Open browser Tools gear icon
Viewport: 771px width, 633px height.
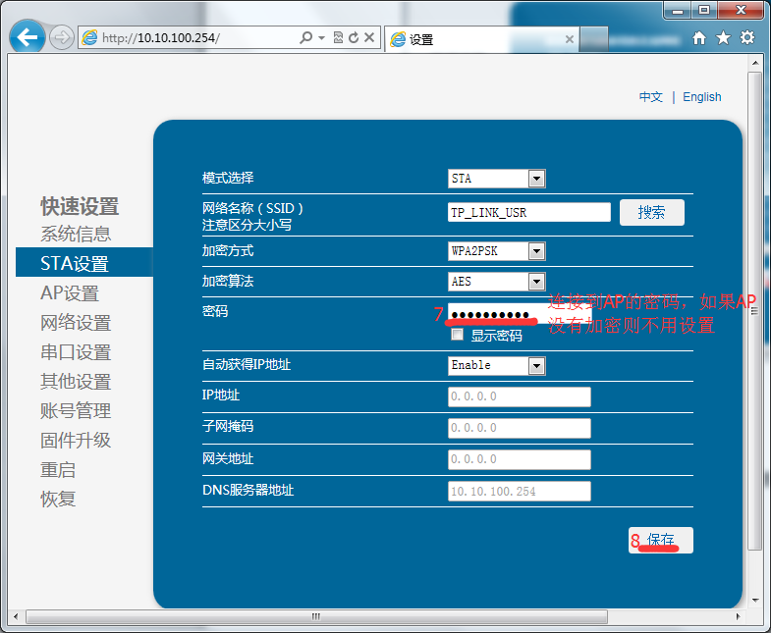click(x=747, y=38)
